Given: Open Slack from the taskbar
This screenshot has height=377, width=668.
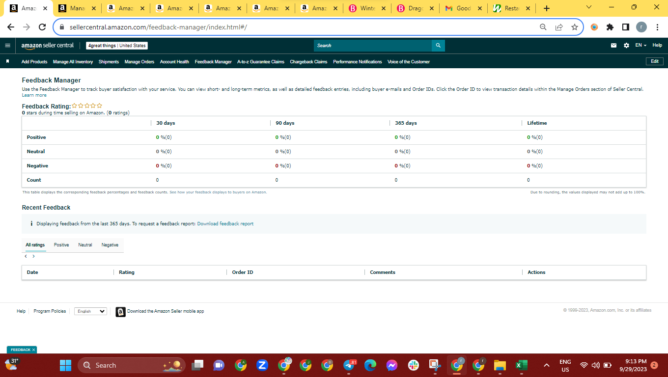Looking at the screenshot, I should tap(413, 365).
